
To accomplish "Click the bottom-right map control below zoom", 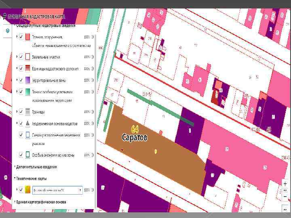I will point(285,209).
